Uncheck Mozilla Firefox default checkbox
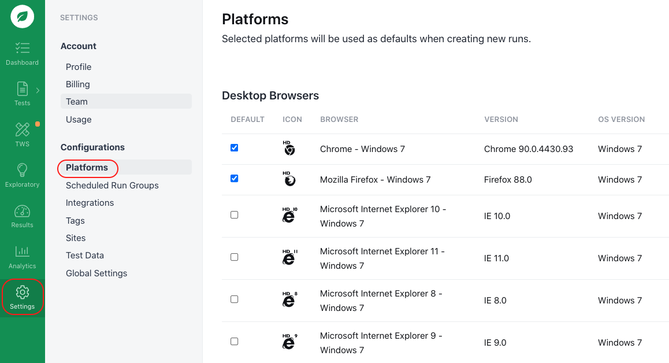The height and width of the screenshot is (363, 669). [x=234, y=179]
